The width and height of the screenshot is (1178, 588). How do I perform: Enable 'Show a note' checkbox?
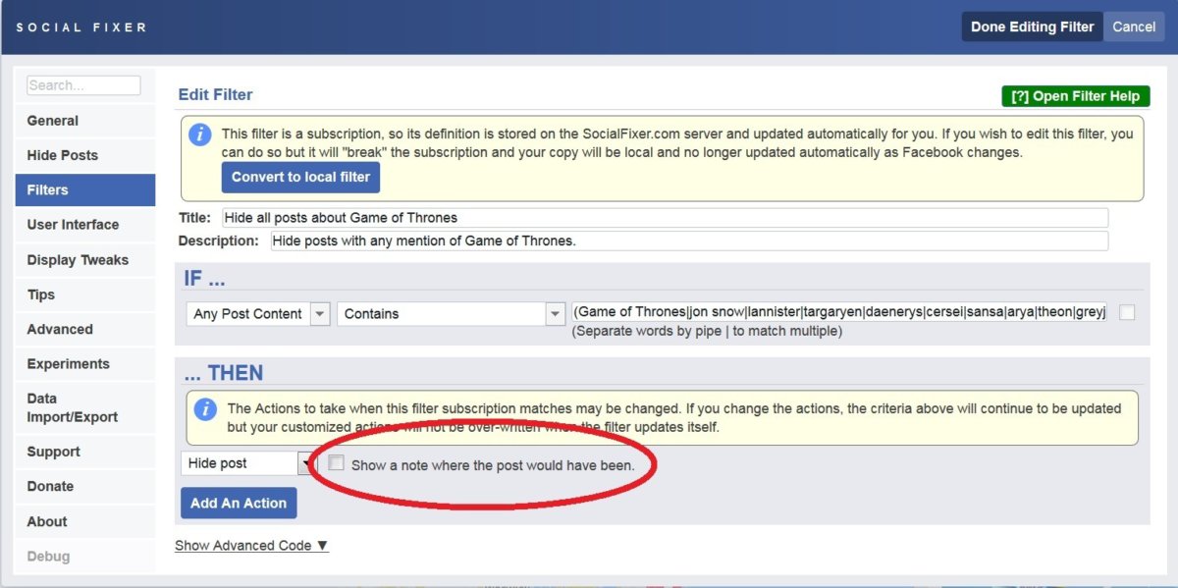[x=337, y=463]
